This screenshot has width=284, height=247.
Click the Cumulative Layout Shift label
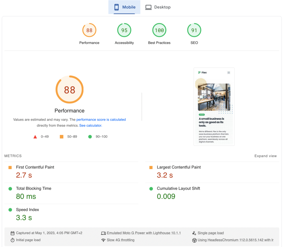(x=178, y=188)
